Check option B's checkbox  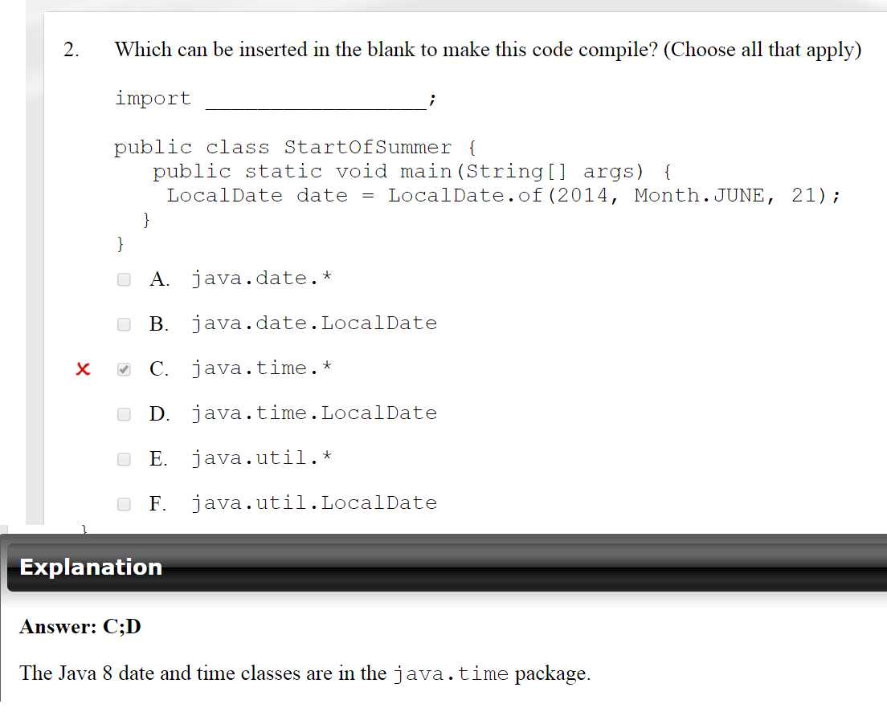tap(124, 324)
